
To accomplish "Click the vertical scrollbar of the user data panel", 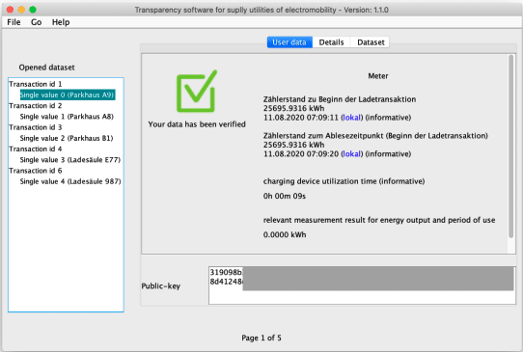I will (x=511, y=147).
